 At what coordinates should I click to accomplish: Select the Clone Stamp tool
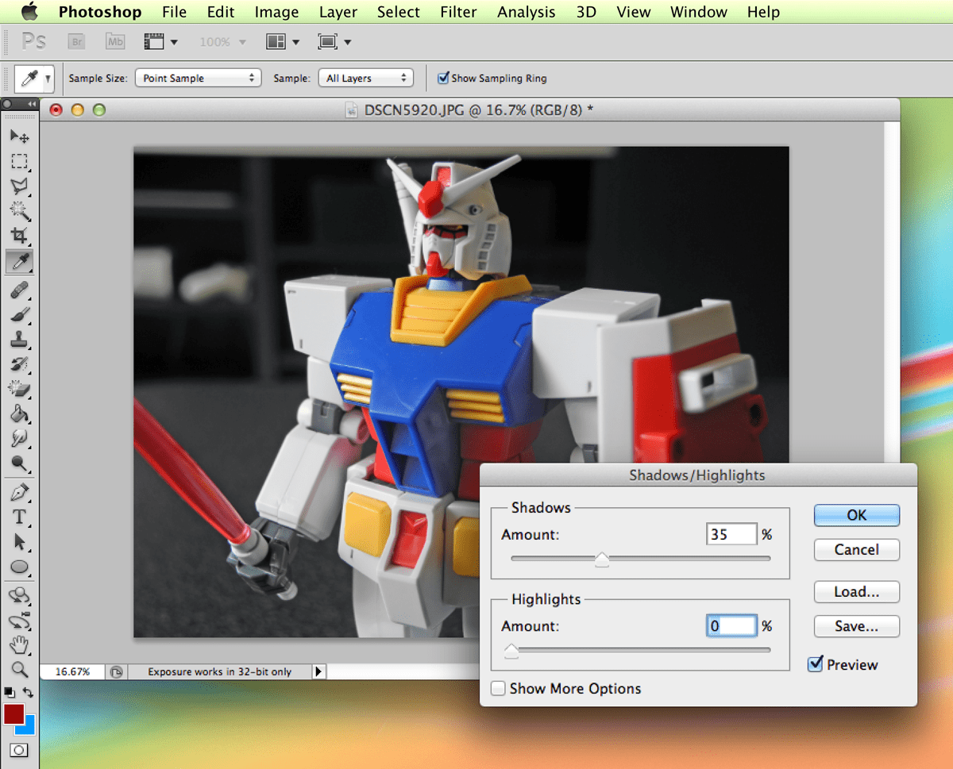(x=19, y=339)
